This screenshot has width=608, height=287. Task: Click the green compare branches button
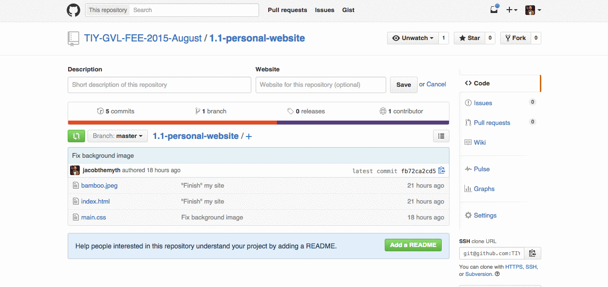[x=76, y=136]
